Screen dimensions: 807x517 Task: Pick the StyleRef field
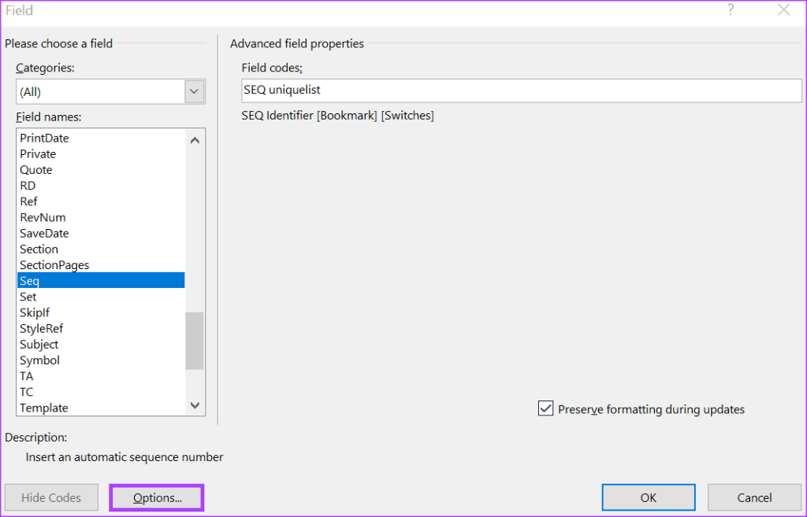click(42, 328)
